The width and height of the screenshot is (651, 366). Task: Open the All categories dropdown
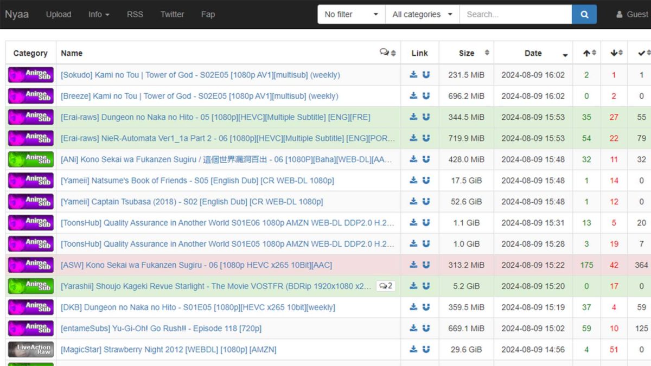point(422,15)
